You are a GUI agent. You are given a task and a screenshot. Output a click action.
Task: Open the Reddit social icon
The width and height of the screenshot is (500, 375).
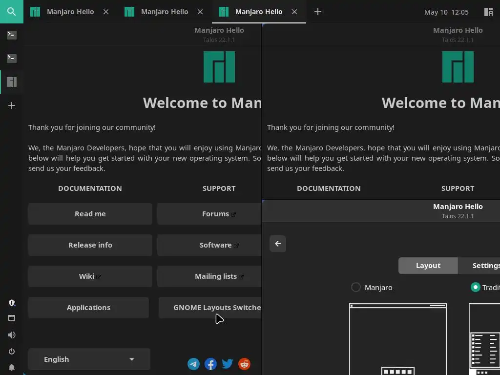coord(244,364)
